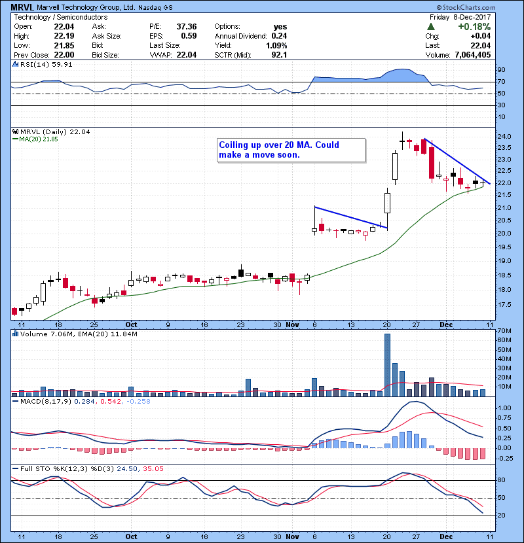Click the Technology / Semiconductors sector text

coord(61,17)
